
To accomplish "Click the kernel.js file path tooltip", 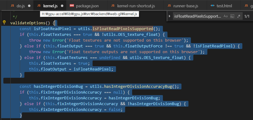I will (x=90, y=14).
